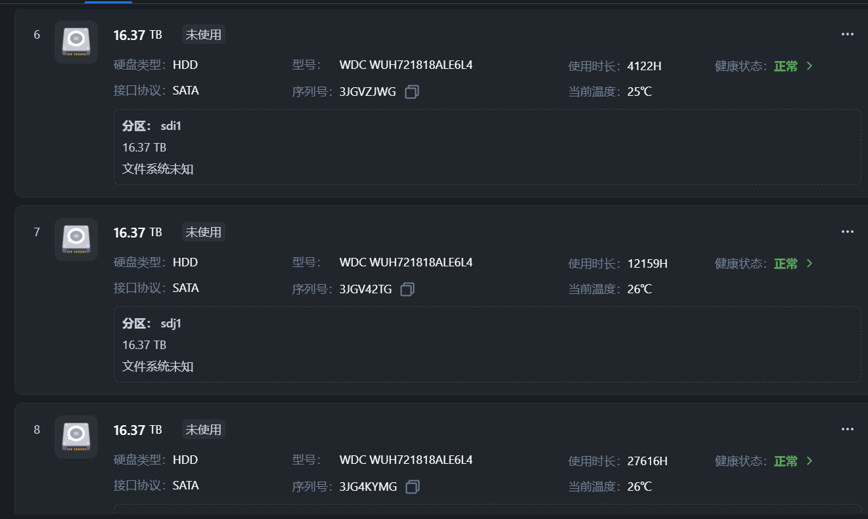Click the 未使用 tag on disk 8
Screen dimensions: 868x519
[204, 430]
